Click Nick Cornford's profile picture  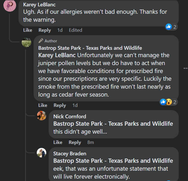42,116
